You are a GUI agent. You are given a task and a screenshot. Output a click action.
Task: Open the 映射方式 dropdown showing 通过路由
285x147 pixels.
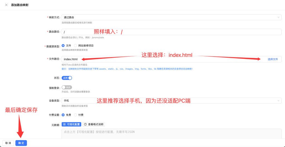(x=167, y=17)
